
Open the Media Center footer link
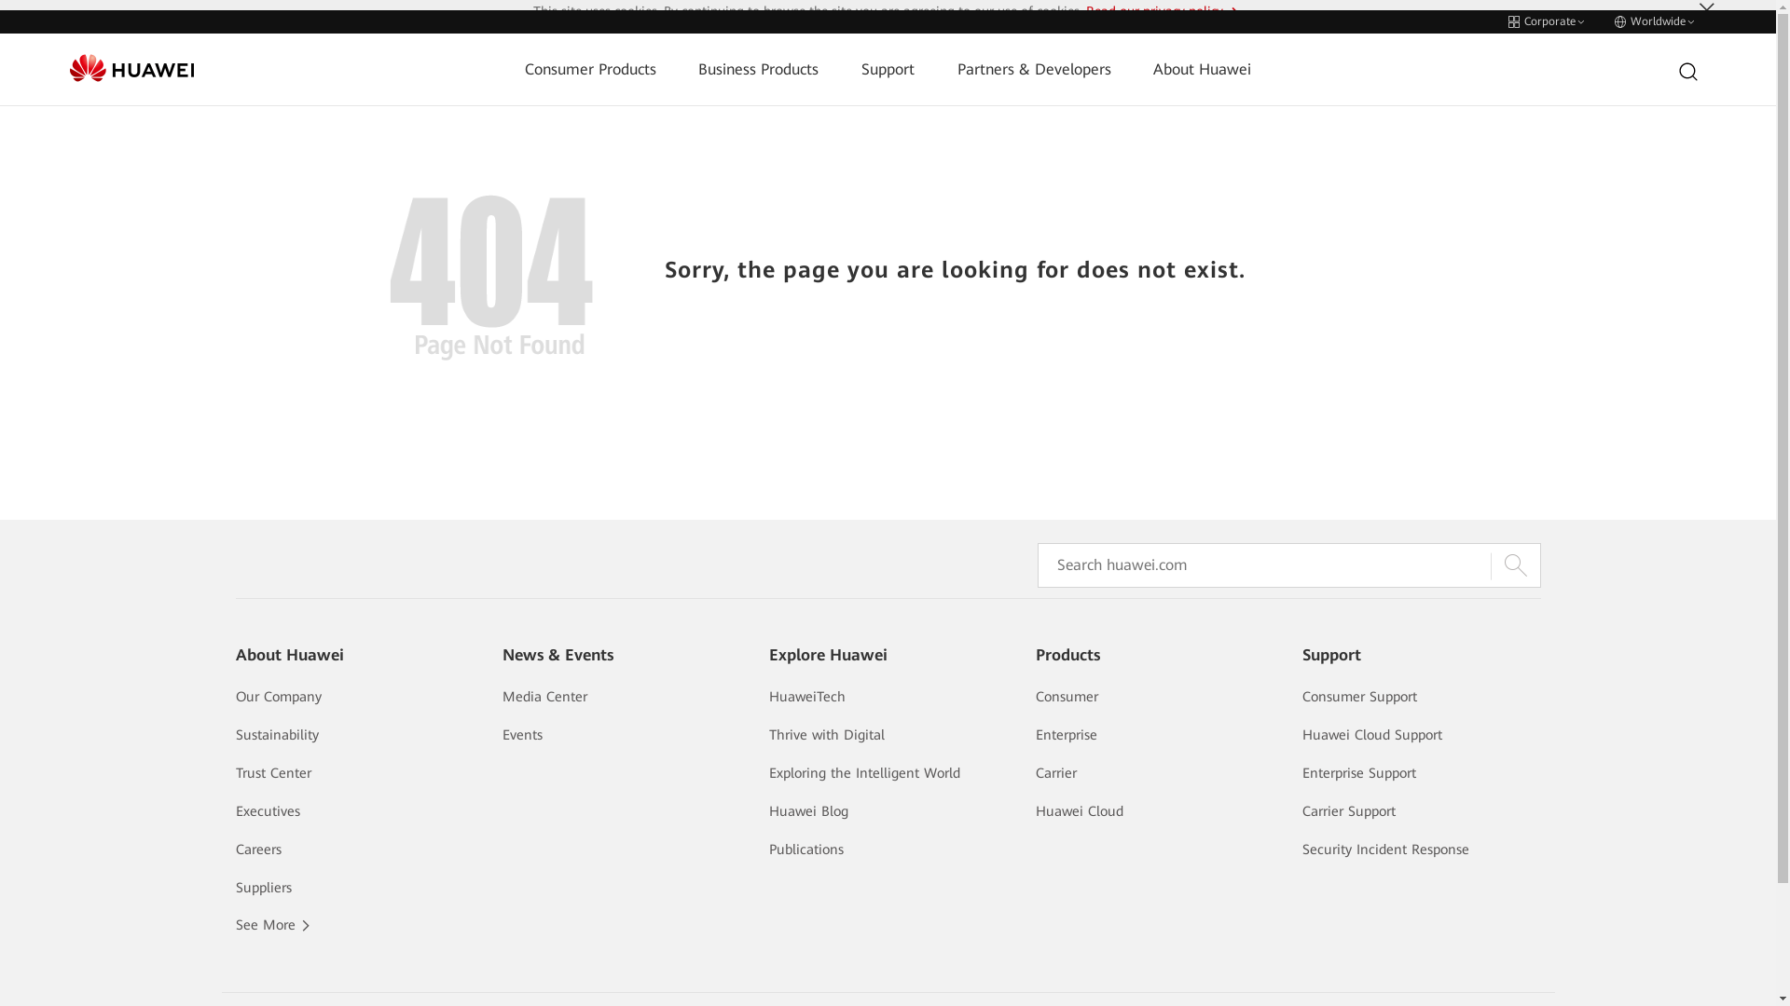(x=544, y=697)
